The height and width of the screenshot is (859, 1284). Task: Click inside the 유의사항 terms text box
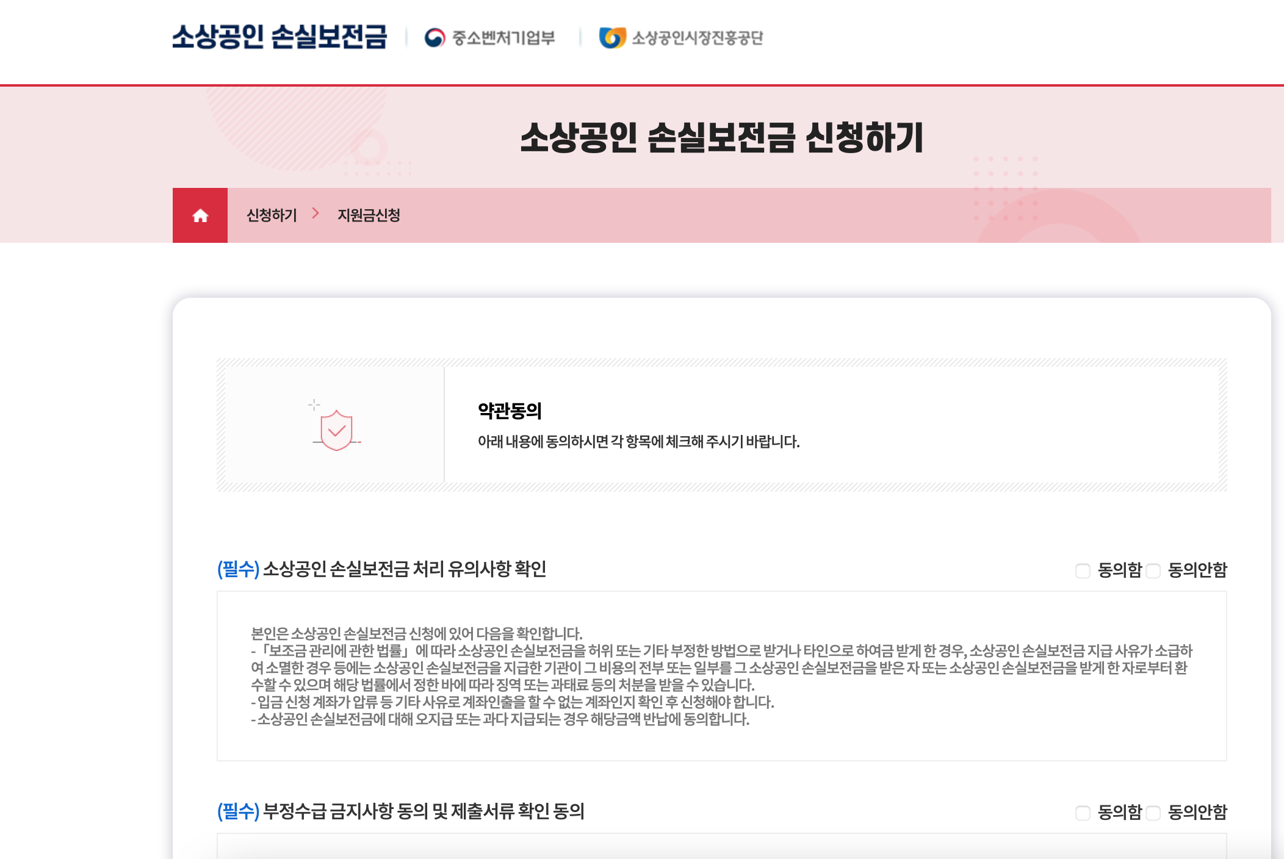pyautogui.click(x=721, y=676)
